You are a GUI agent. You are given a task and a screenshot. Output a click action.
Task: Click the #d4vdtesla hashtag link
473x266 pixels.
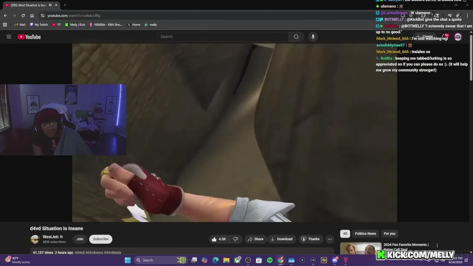pyautogui.click(x=112, y=253)
